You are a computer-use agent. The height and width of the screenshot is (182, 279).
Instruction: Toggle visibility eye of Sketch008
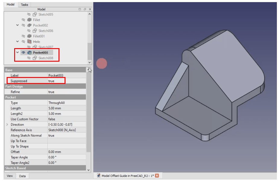coord(29,58)
